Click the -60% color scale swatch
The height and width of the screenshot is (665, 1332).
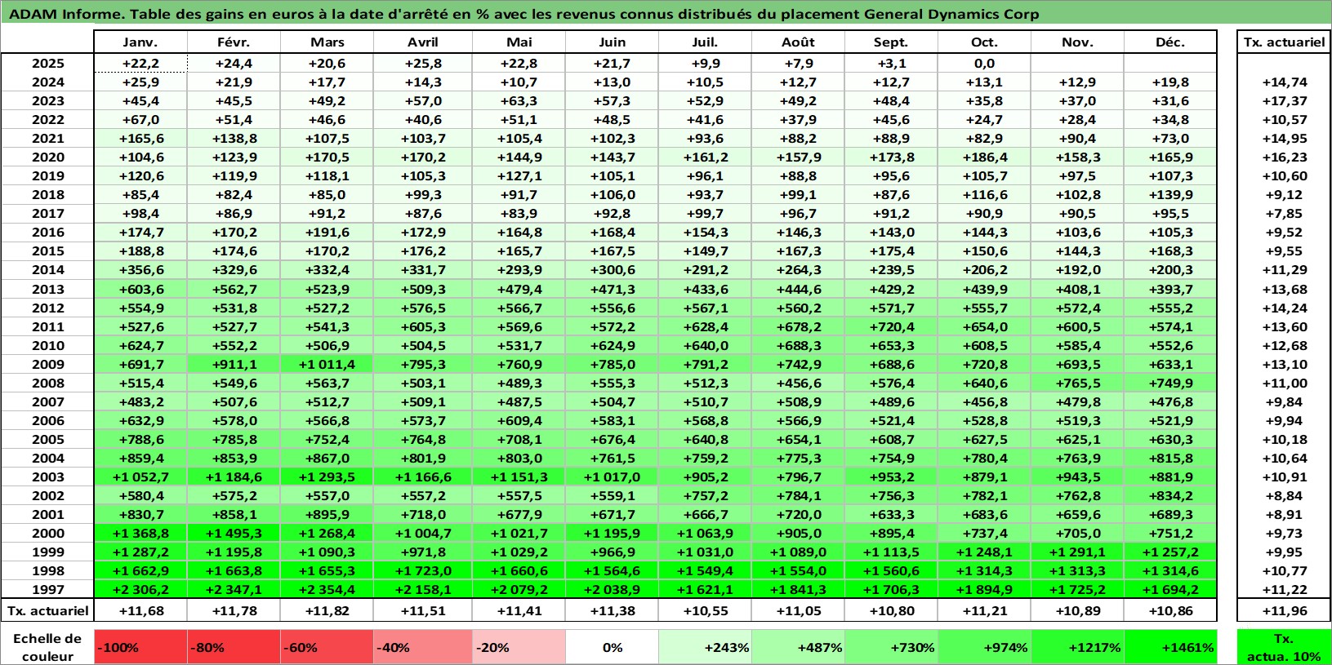pyautogui.click(x=327, y=646)
